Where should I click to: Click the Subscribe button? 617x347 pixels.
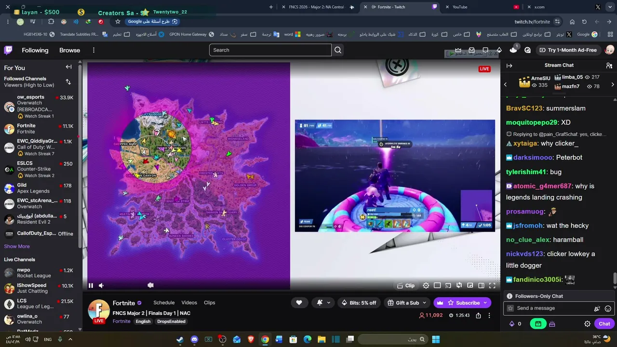pos(462,303)
